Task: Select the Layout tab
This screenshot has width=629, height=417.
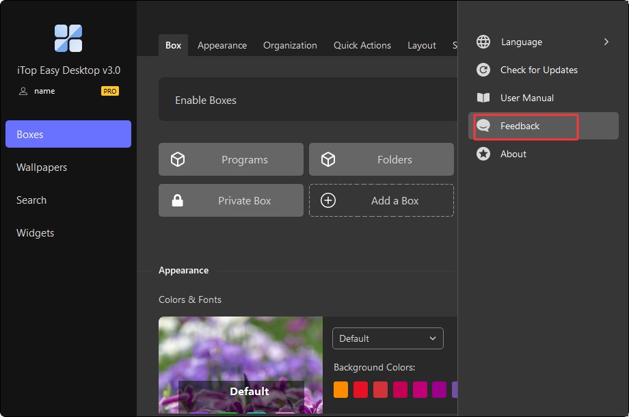Action: click(x=422, y=45)
